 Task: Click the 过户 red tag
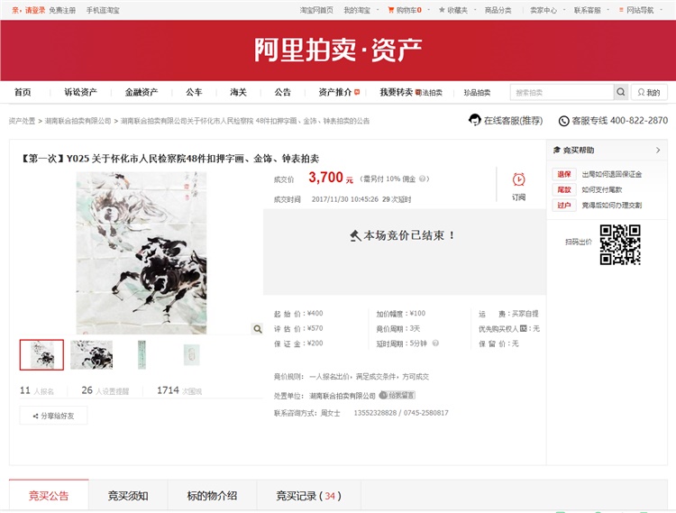pos(564,206)
